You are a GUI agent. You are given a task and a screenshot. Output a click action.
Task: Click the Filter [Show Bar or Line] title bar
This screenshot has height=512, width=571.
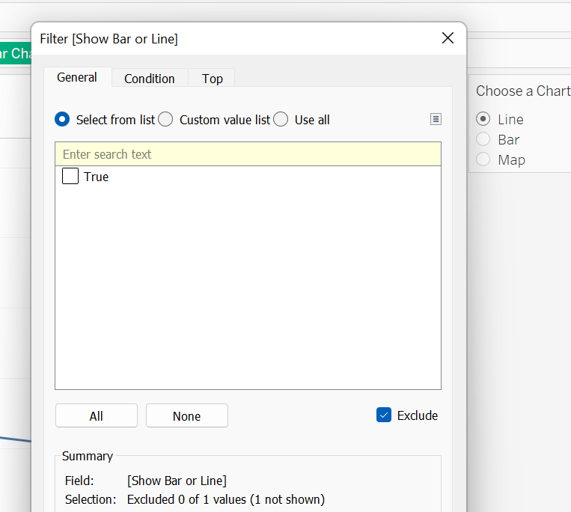pyautogui.click(x=225, y=39)
